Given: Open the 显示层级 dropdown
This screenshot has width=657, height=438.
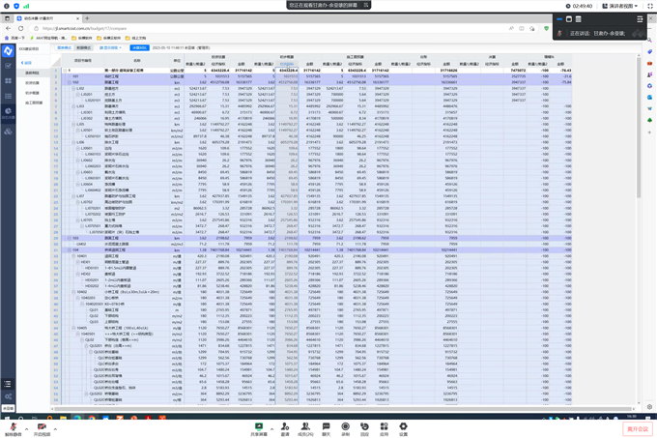Looking at the screenshot, I should pos(110,47).
